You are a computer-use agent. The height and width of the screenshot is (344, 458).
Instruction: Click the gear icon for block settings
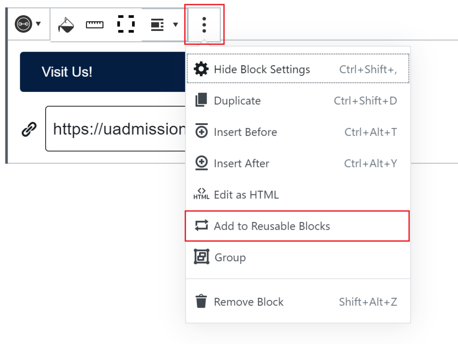click(201, 69)
